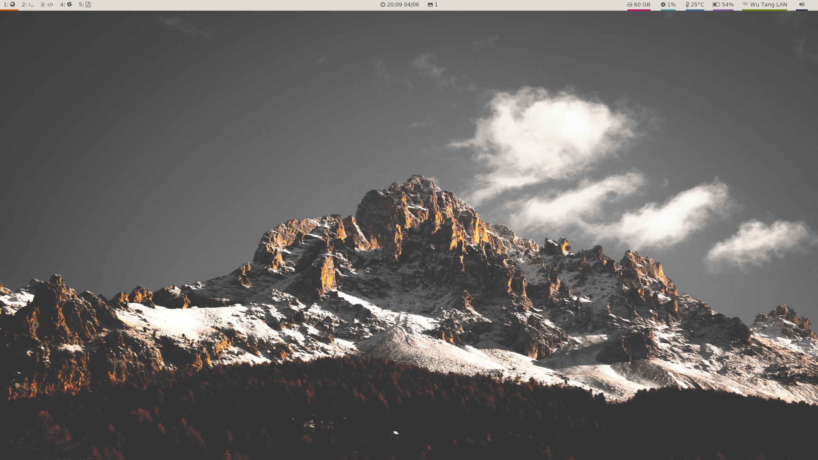Click the 60 GB disk space label
This screenshot has width=818, height=460.
642,5
